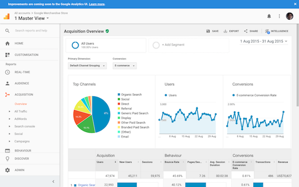Expand the Search console submenu
The height and width of the screenshot is (187, 299).
9,126
